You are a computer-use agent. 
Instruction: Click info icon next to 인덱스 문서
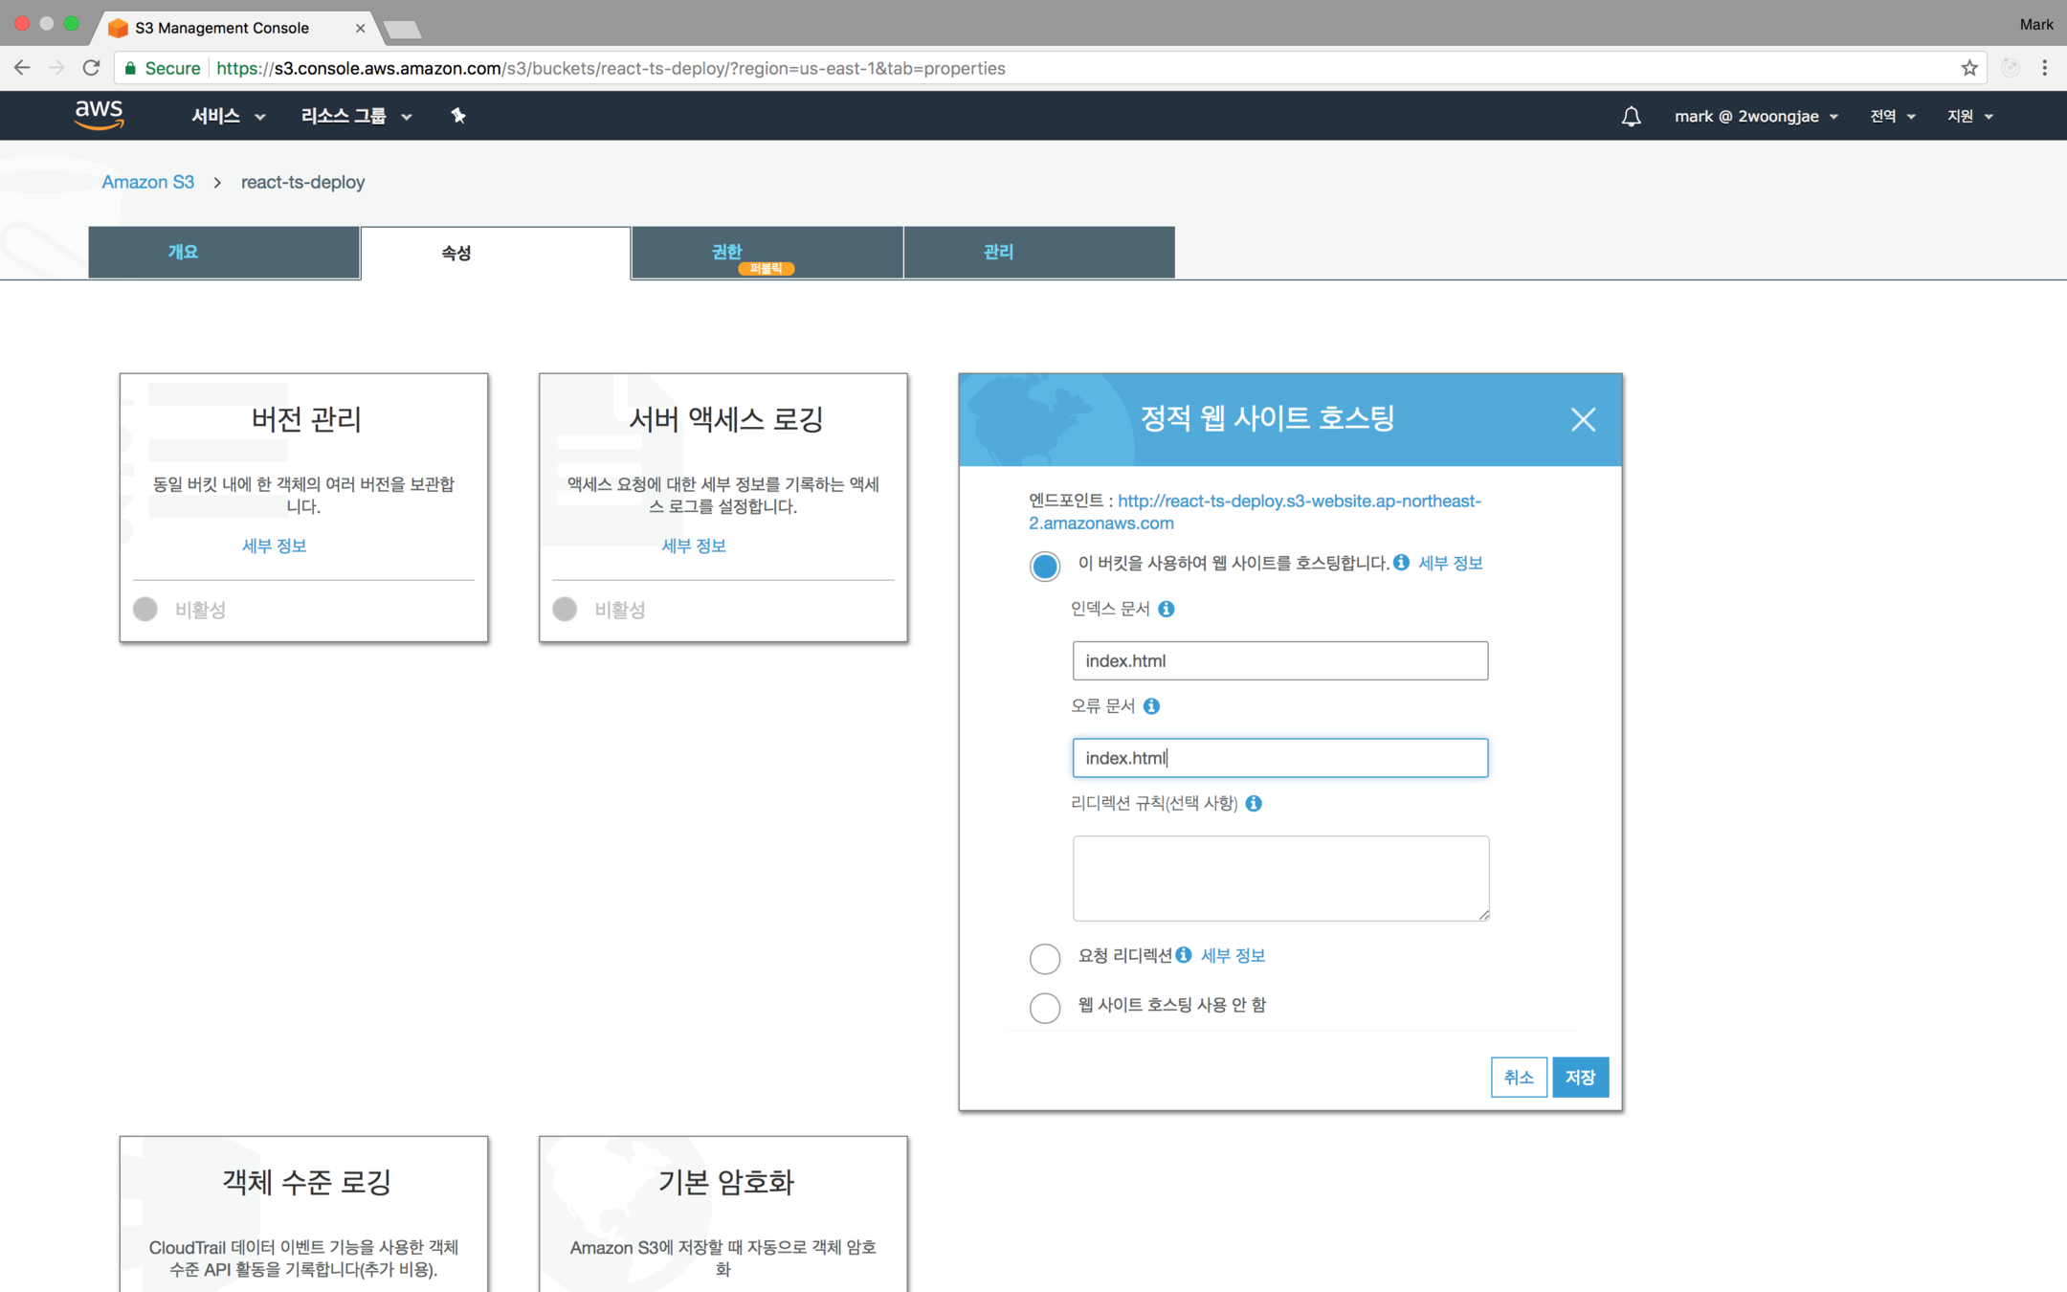coord(1166,609)
